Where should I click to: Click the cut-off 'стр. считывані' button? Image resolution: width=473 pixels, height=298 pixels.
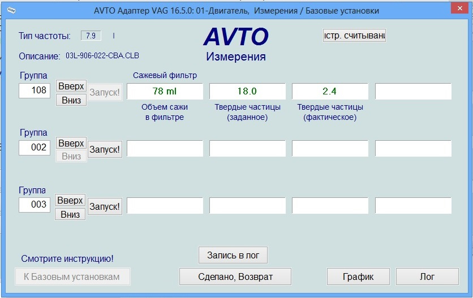[354, 36]
